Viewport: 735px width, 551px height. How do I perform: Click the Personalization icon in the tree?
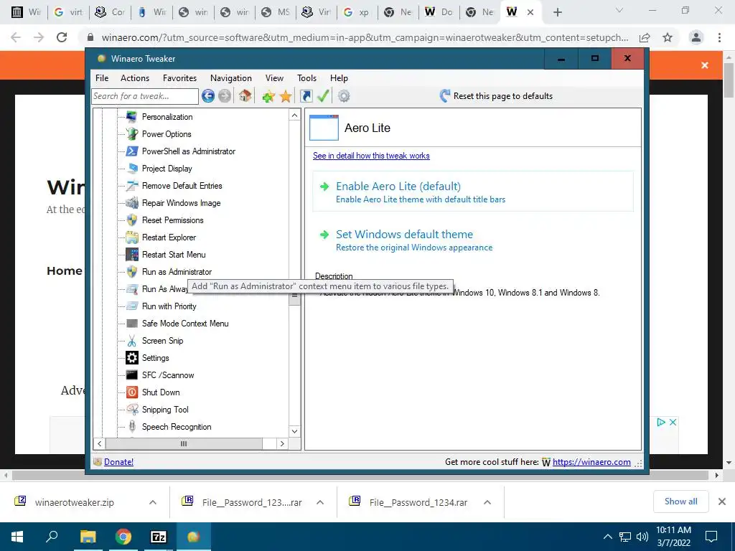132,117
